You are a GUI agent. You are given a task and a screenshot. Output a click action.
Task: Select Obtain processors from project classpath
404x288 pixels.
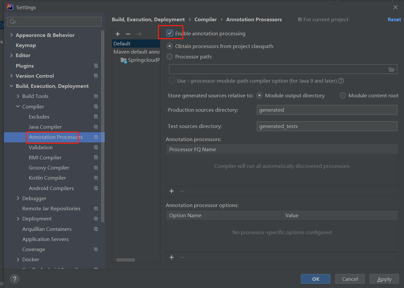point(169,46)
